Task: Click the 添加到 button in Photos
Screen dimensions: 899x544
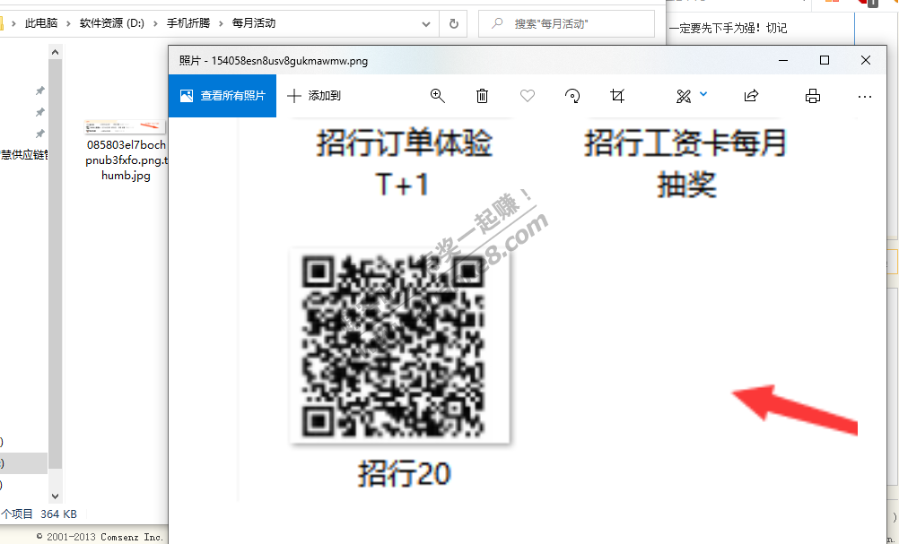Action: 314,96
